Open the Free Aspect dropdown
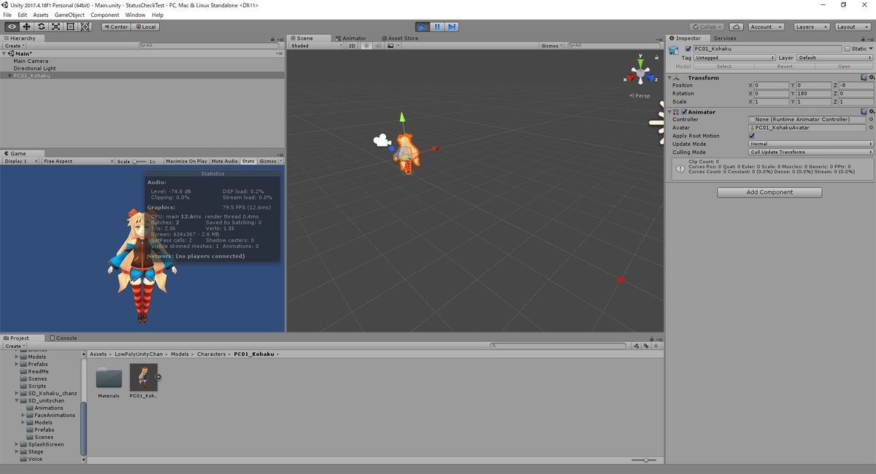The height and width of the screenshot is (474, 876). click(78, 161)
